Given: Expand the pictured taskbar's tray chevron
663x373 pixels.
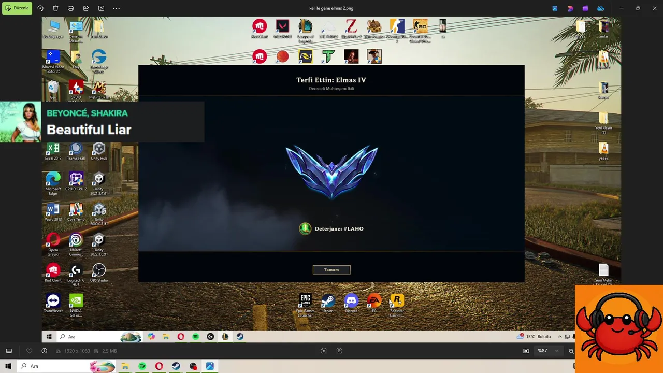Looking at the screenshot, I should tap(559, 336).
